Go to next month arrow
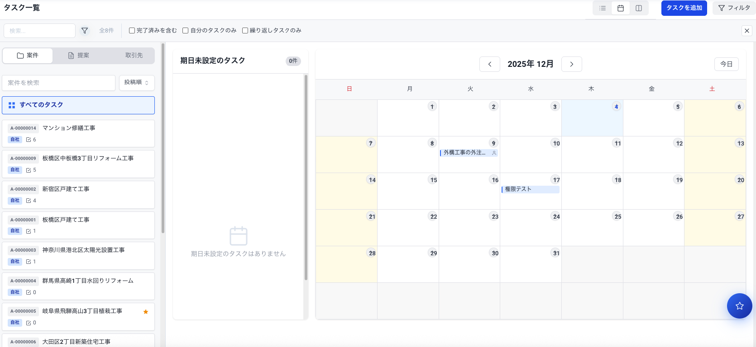Screen dimensions: 756x347 point(572,64)
